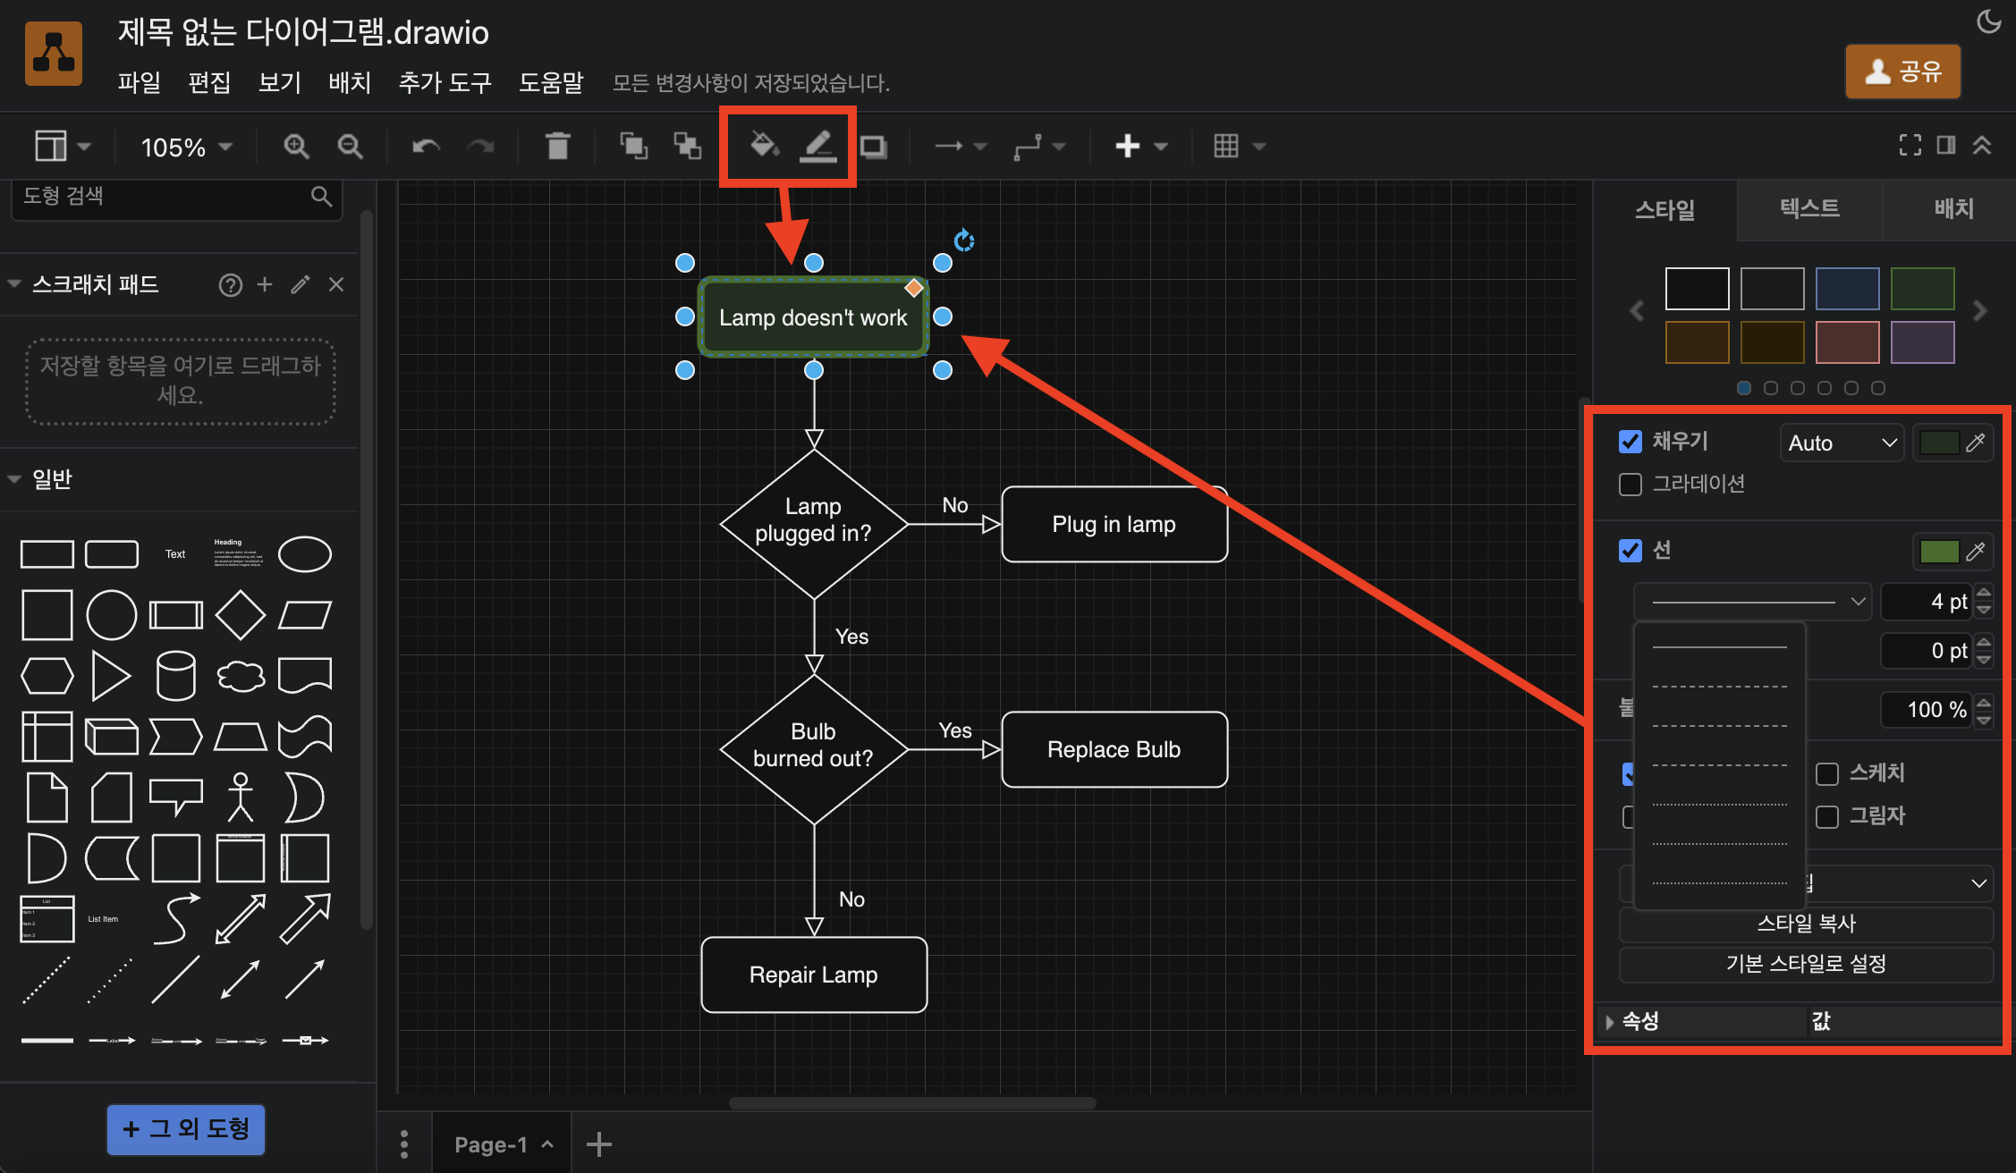Zoom in with the magnifier plus icon

296,146
